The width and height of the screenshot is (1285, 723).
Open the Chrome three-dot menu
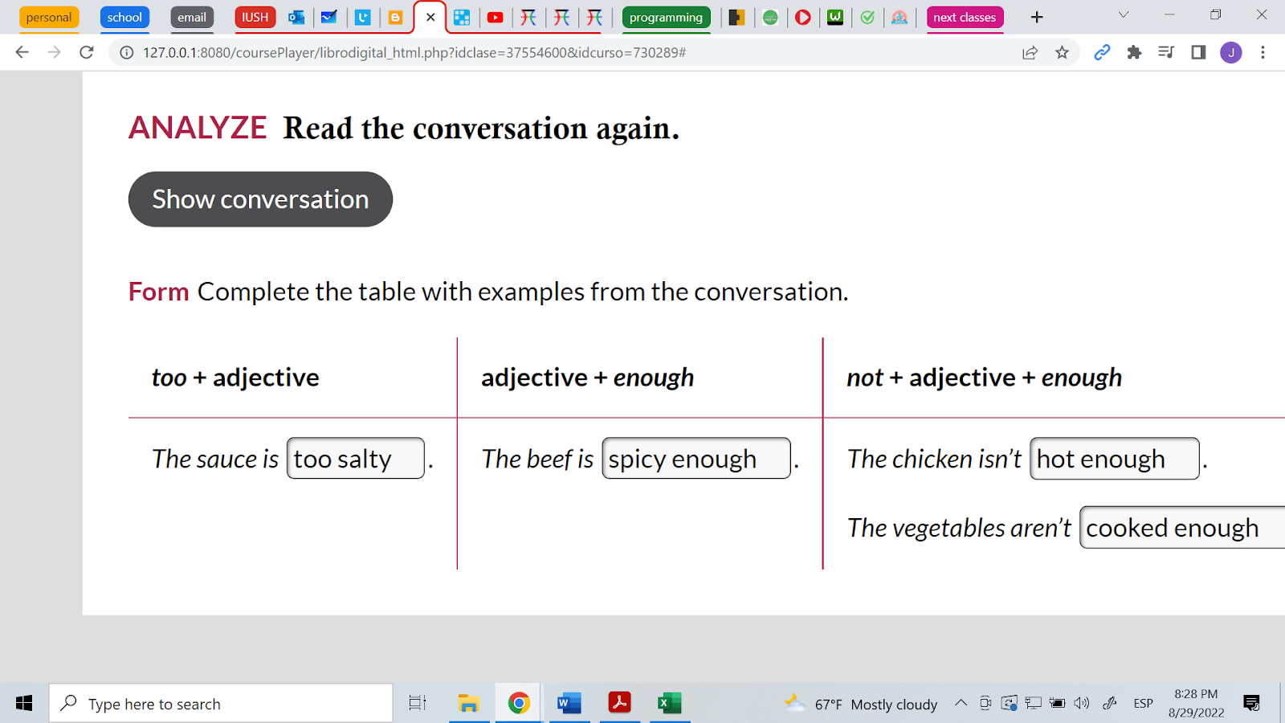[1263, 52]
